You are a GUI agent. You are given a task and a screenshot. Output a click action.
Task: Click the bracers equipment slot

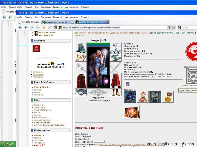(x=81, y=58)
